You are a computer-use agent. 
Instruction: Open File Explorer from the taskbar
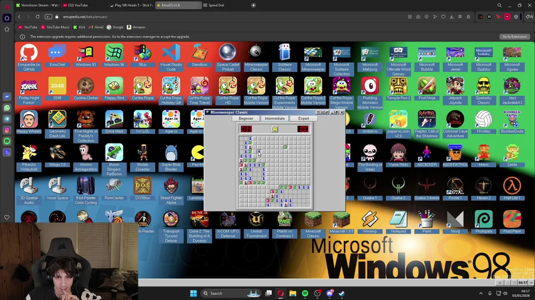(293, 293)
